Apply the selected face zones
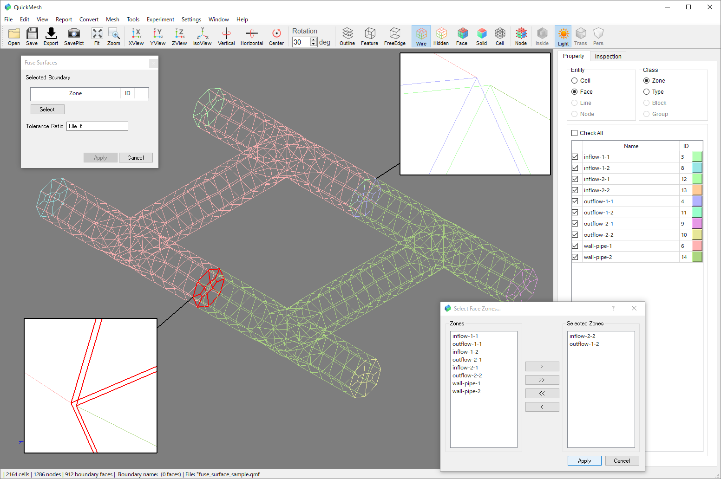Screen dimensions: 721x479 584,461
